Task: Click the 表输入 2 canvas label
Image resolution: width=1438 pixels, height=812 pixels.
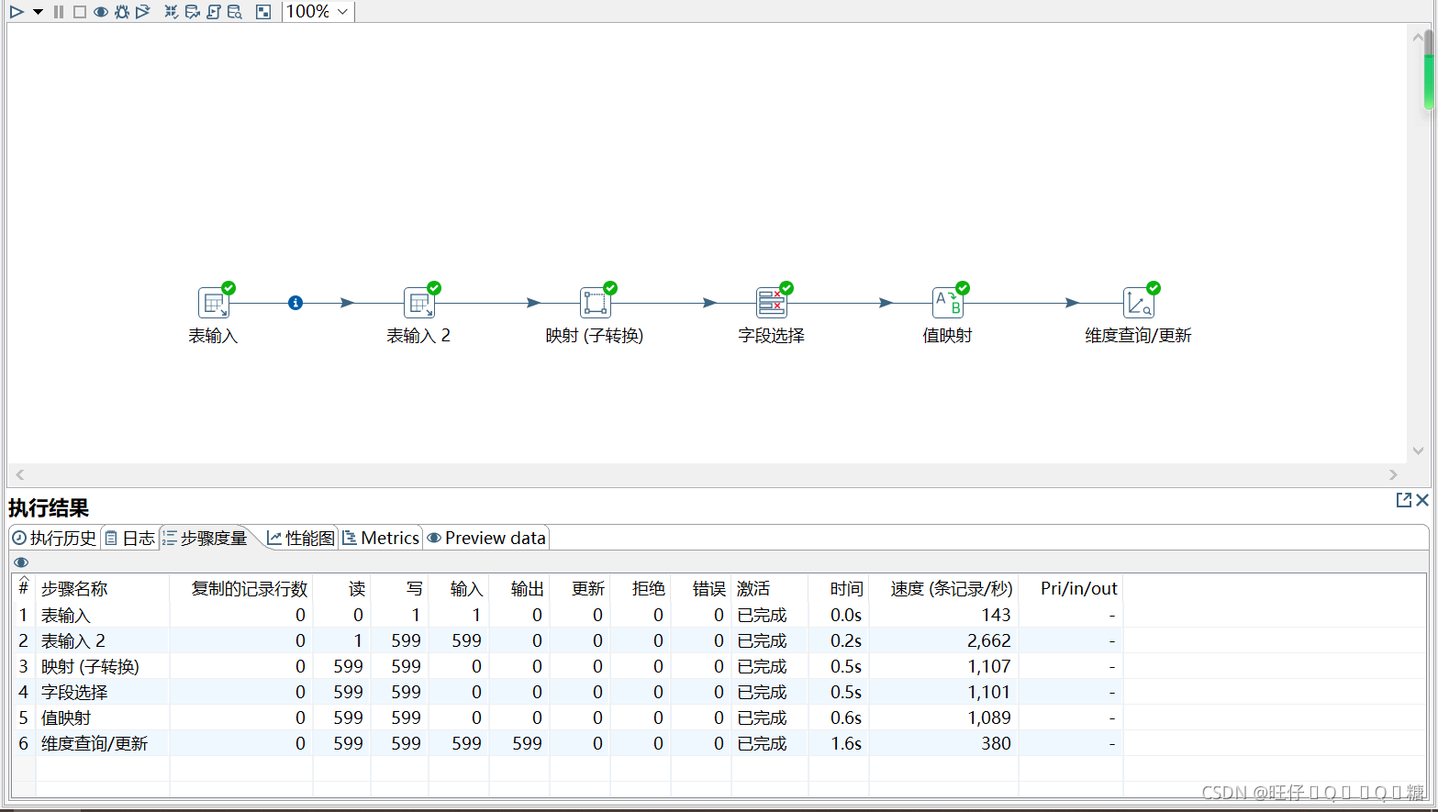Action: [x=418, y=336]
